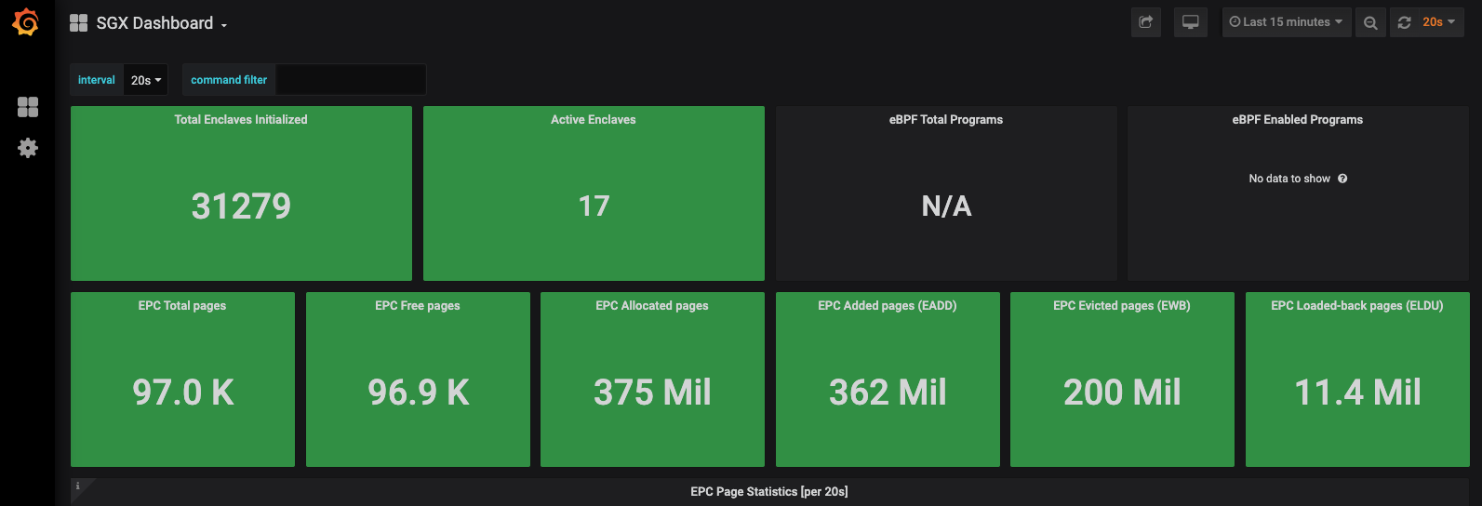Viewport: 1482px width, 506px height.
Task: Focus the command filter text box
Action: pos(351,80)
